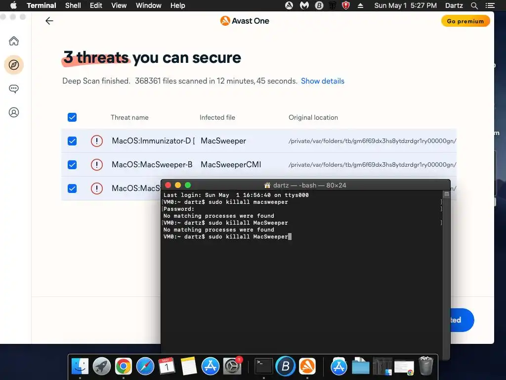506x380 pixels.
Task: Click the Go premium button
Action: [x=465, y=21]
